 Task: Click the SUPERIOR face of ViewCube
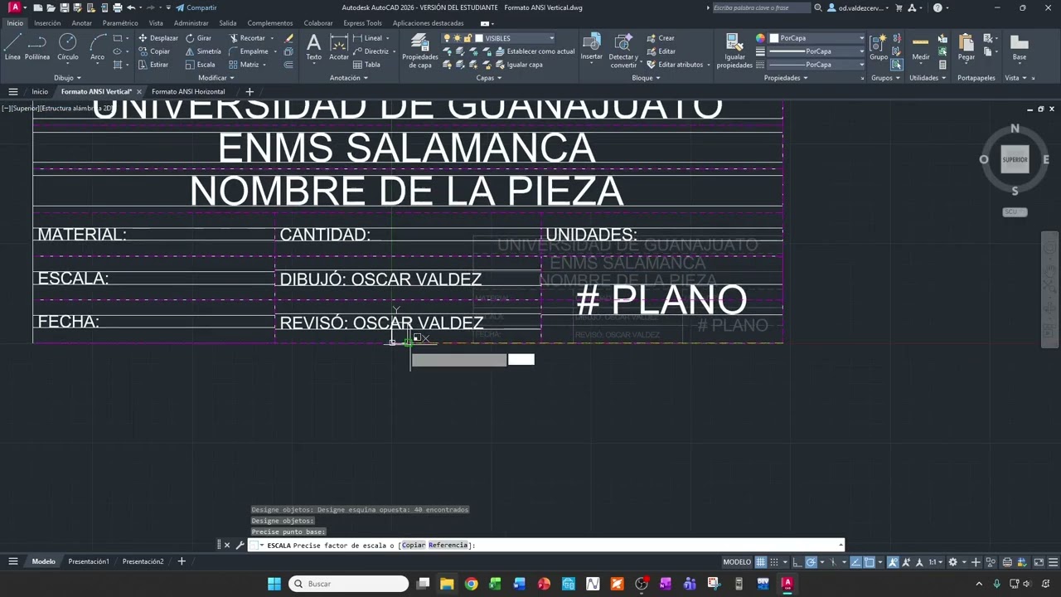(x=1015, y=159)
